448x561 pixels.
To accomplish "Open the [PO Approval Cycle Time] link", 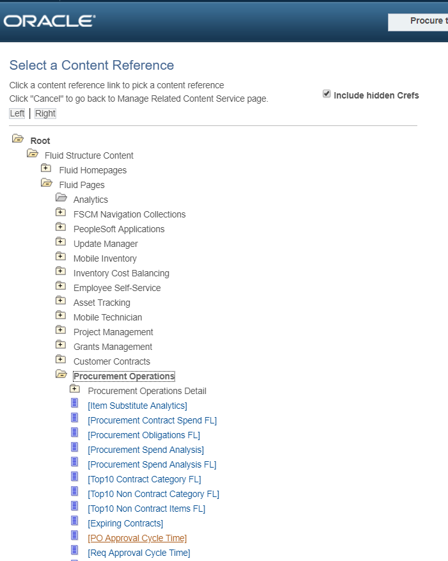I will [x=137, y=538].
